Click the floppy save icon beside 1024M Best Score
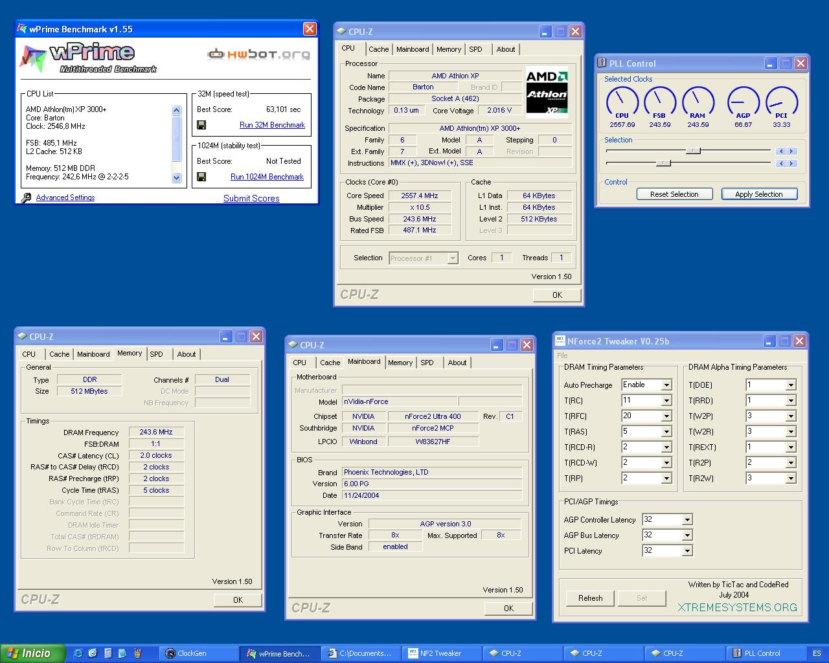The height and width of the screenshot is (663, 829). [201, 177]
